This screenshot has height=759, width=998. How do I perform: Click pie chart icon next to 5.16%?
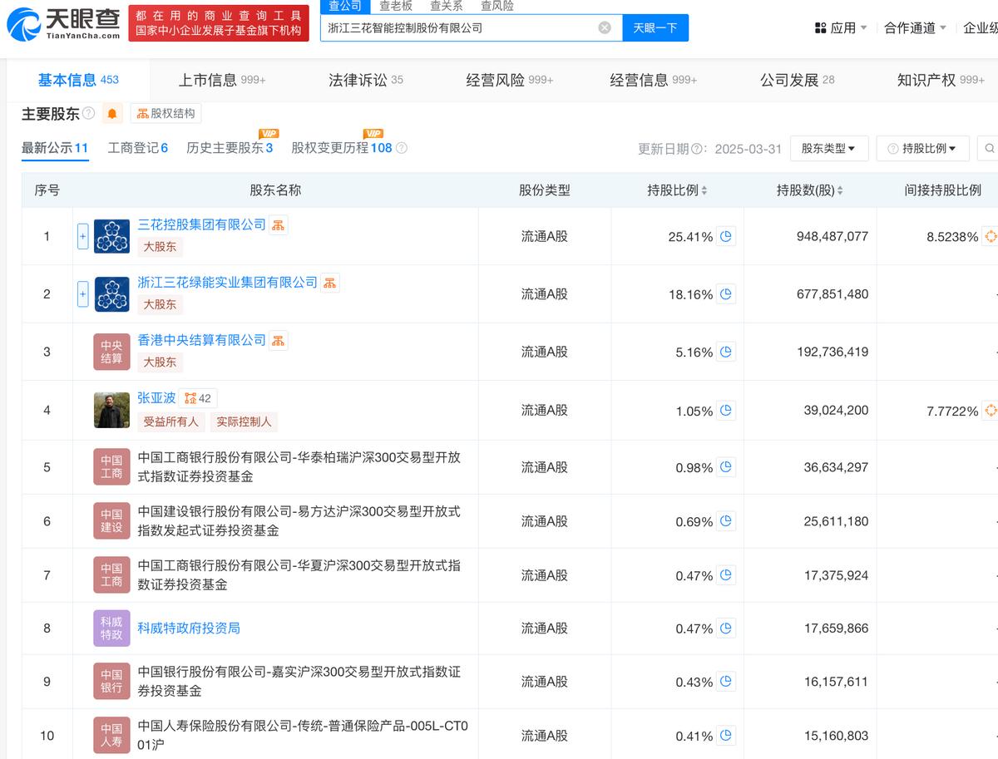(x=726, y=352)
